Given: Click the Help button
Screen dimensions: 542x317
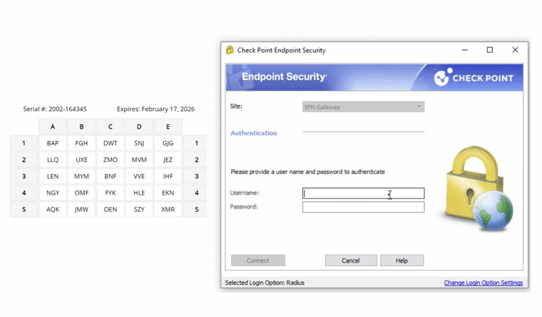Looking at the screenshot, I should 402,260.
